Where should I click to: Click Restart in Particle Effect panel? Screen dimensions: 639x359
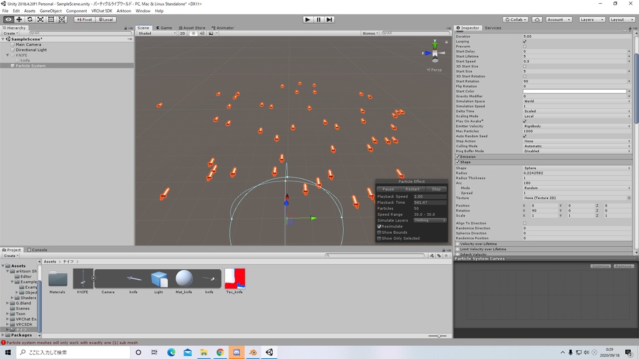[412, 189]
